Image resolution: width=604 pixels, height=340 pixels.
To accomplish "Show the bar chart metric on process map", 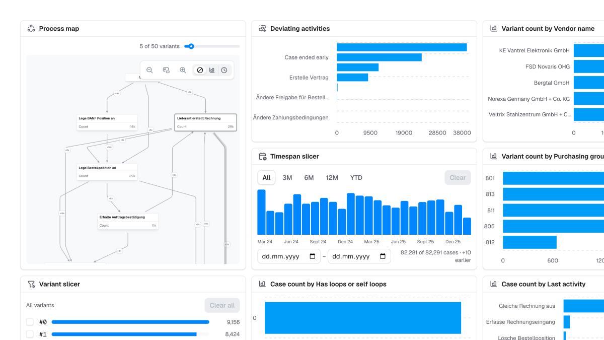I will coord(212,70).
